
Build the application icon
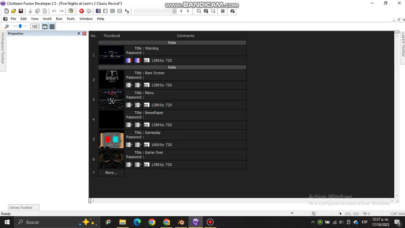click(x=233, y=11)
